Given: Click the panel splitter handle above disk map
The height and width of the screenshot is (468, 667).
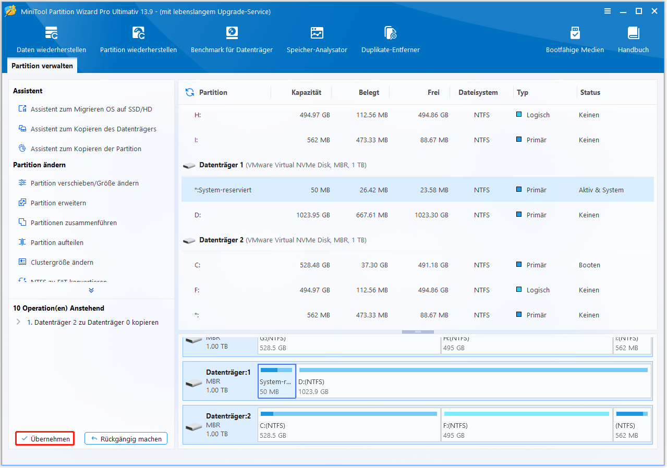Looking at the screenshot, I should (x=418, y=332).
